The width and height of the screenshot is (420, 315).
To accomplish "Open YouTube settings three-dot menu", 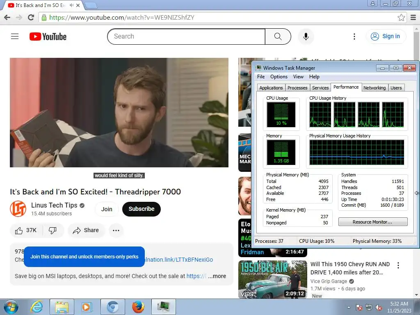I will 354,37.
